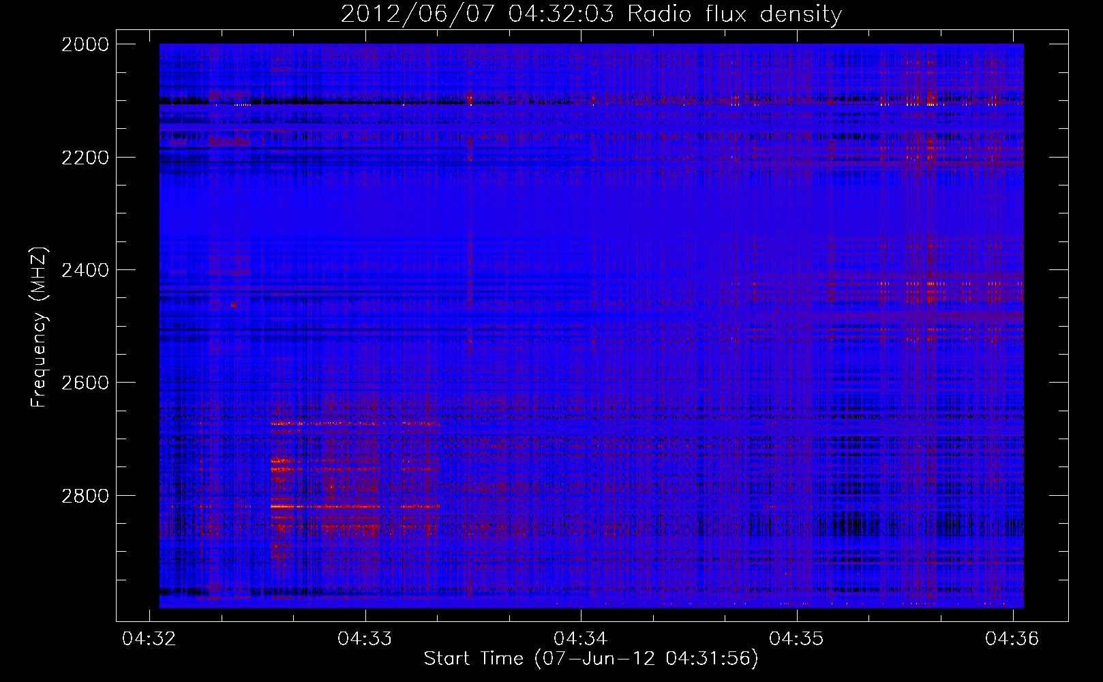Select the 2200 frequency tick label
The height and width of the screenshot is (682, 1103).
tap(85, 158)
